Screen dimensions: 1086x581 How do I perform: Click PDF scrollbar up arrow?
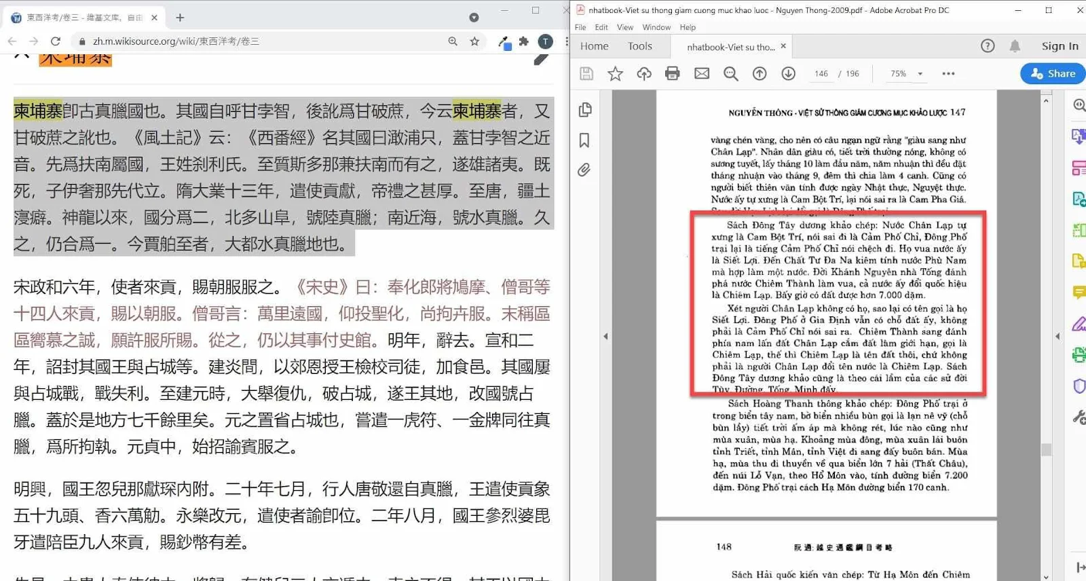click(1046, 100)
